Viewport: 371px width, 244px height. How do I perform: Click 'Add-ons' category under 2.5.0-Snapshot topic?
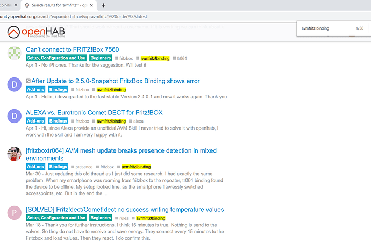tap(35, 89)
